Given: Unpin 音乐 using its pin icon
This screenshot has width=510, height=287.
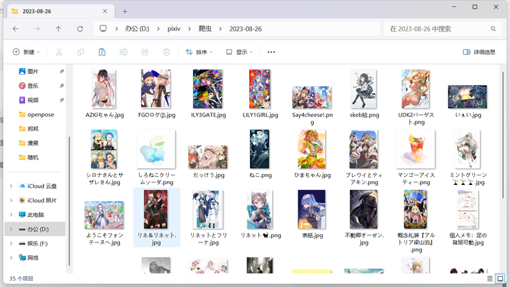Looking at the screenshot, I should tap(61, 86).
